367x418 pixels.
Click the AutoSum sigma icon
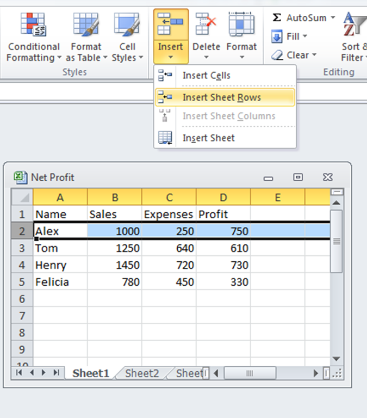pos(277,18)
